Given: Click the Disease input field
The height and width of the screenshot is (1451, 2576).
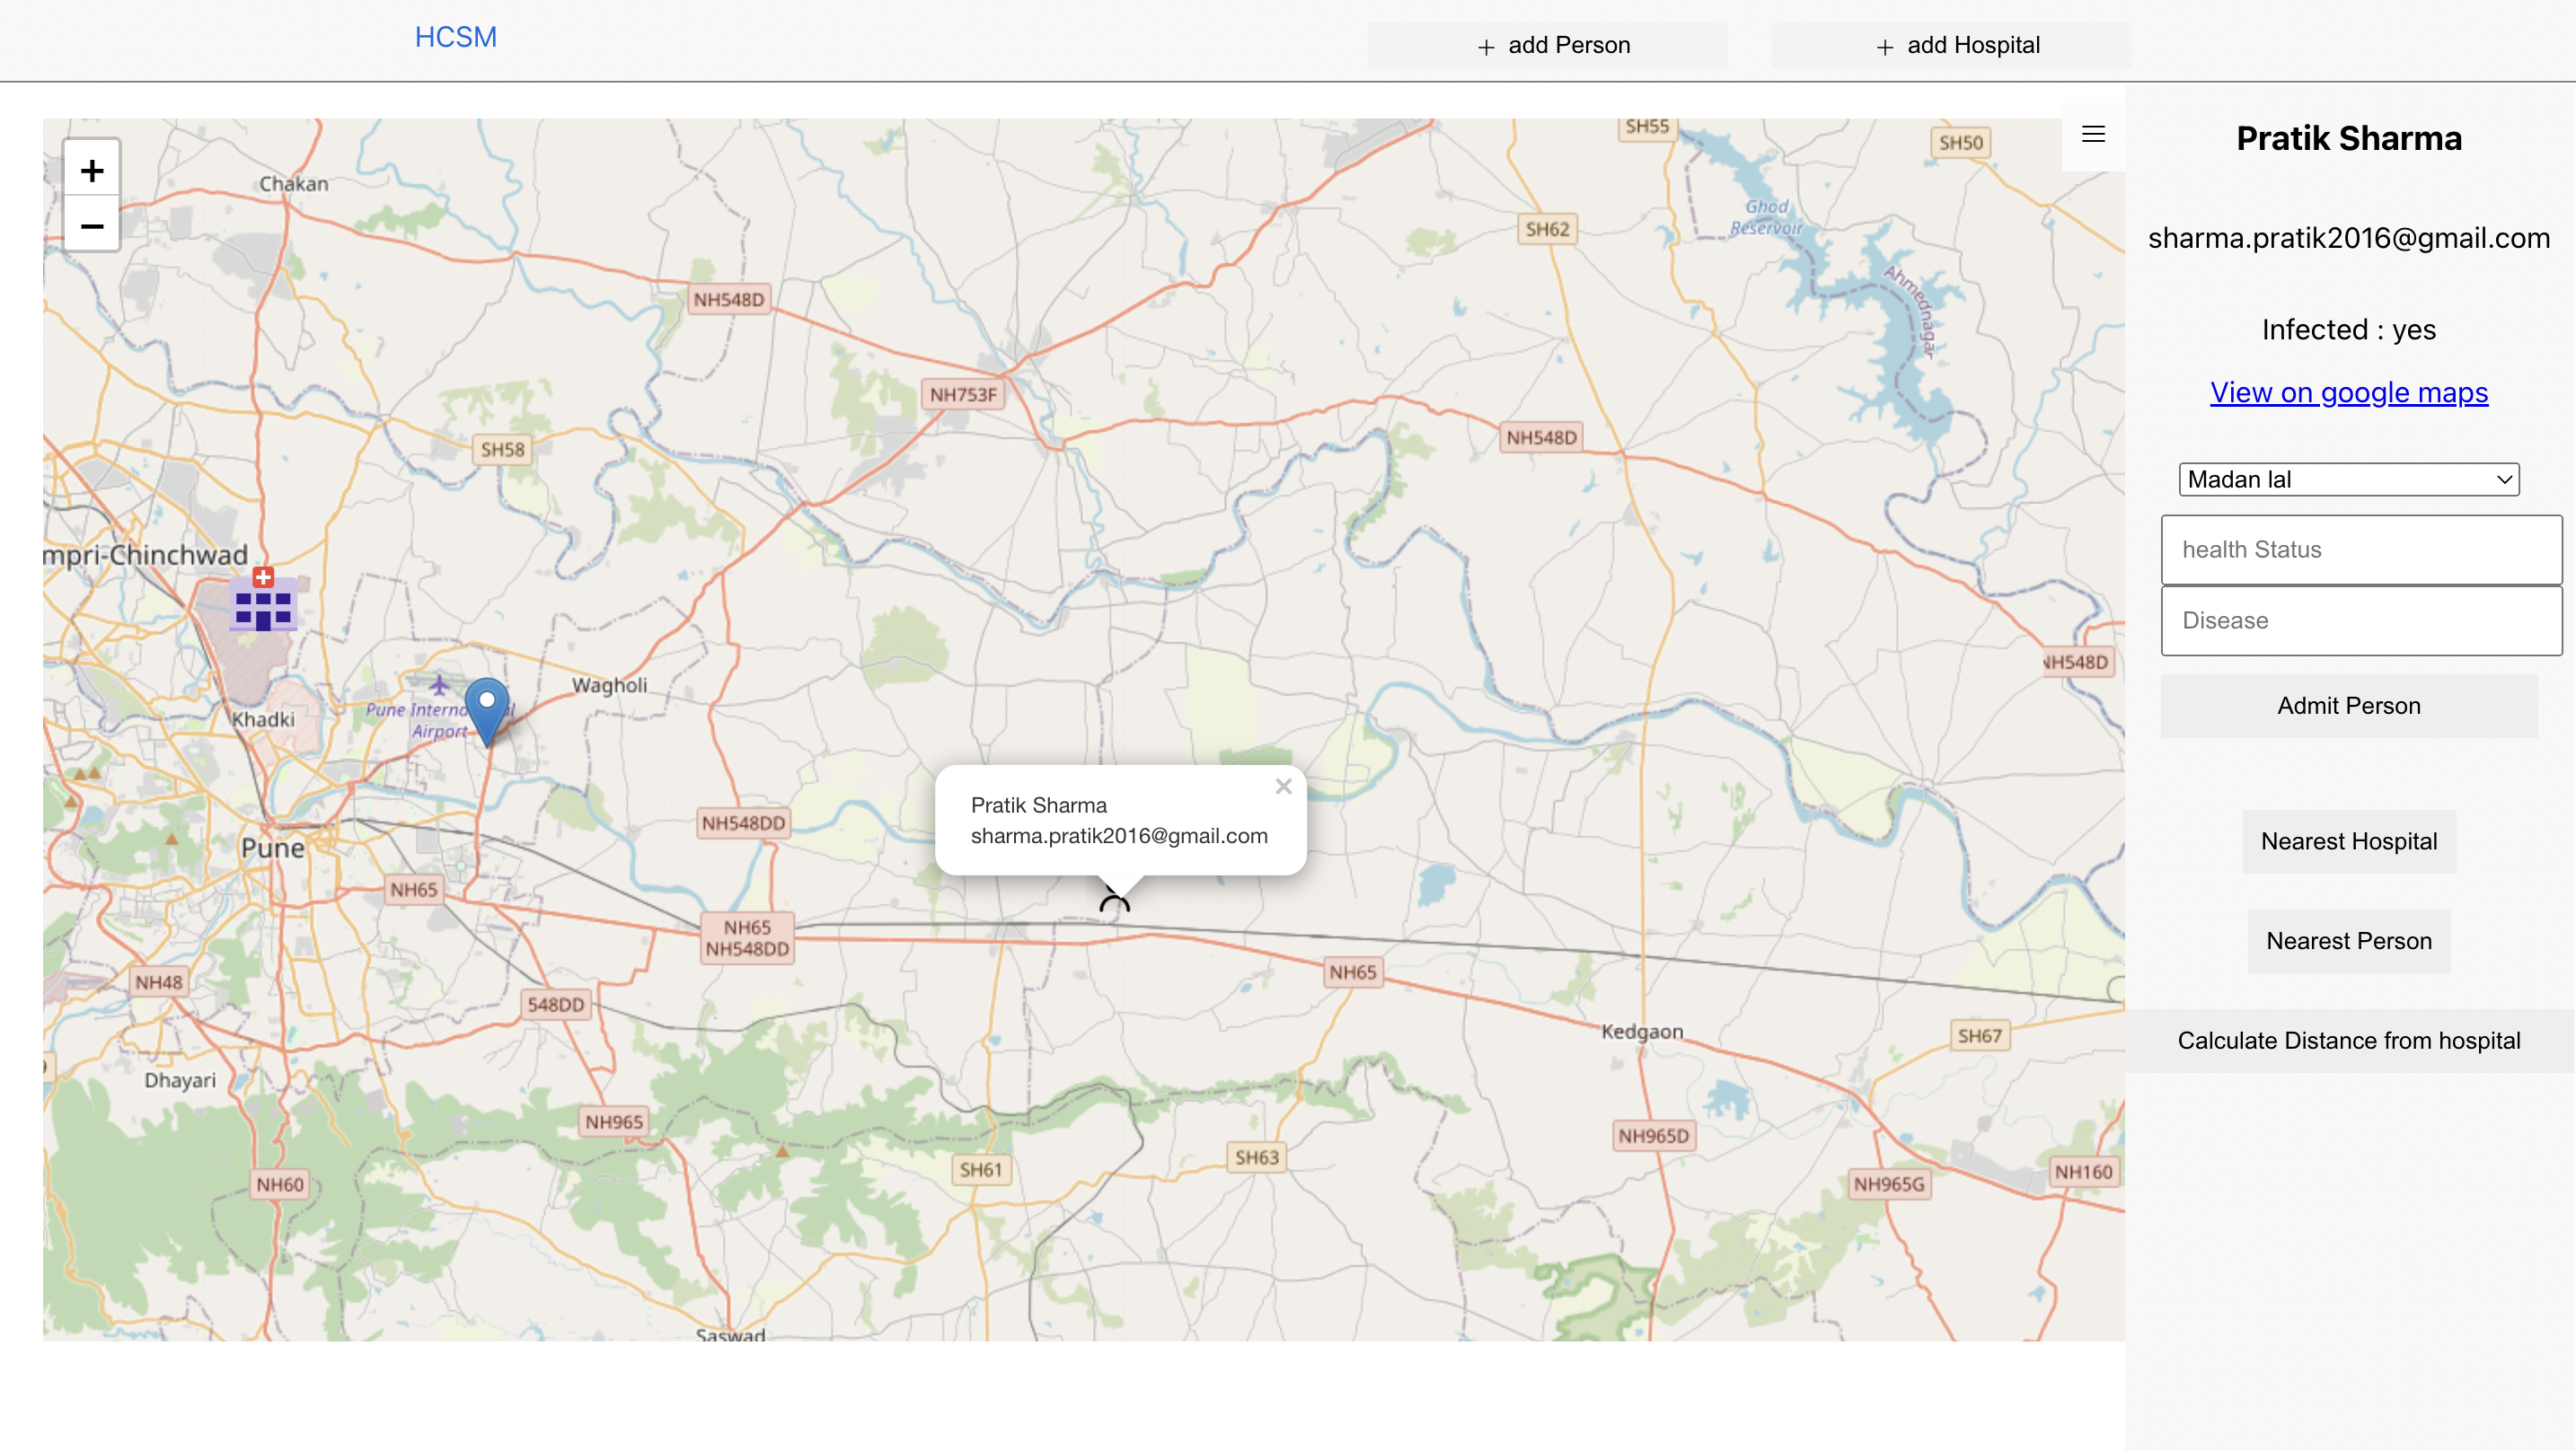Looking at the screenshot, I should click(2360, 620).
